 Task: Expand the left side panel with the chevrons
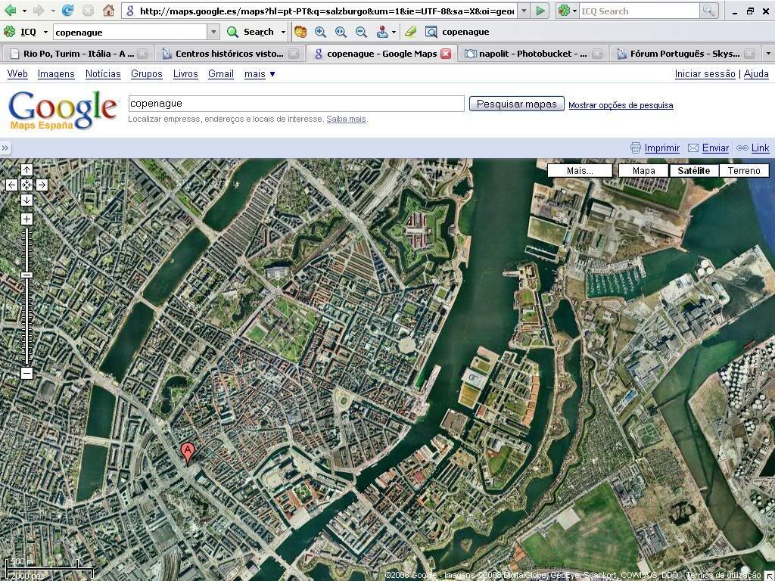pyautogui.click(x=5, y=148)
